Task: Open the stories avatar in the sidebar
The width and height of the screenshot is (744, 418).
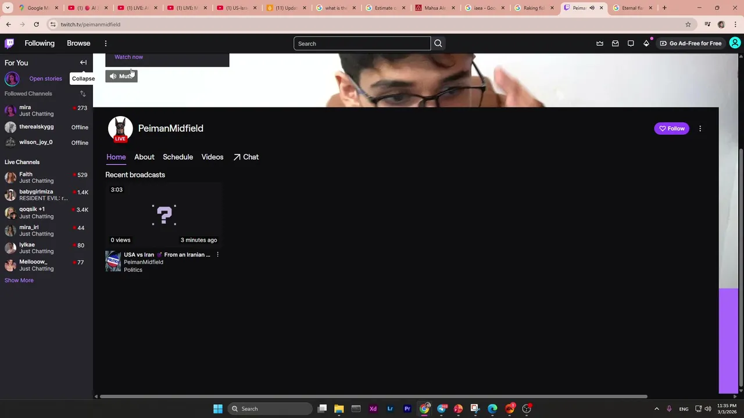Action: coord(12,78)
